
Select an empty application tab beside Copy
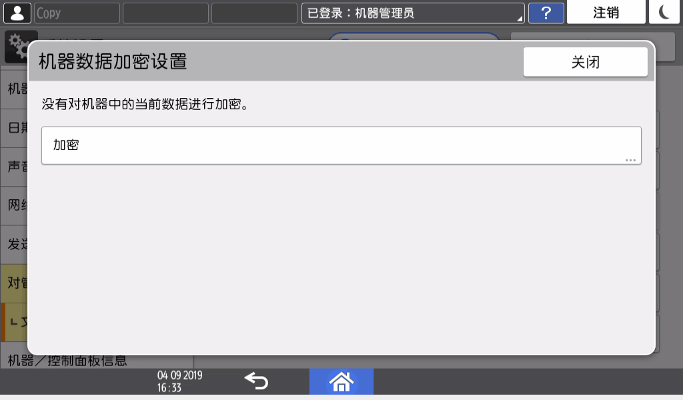coord(165,12)
